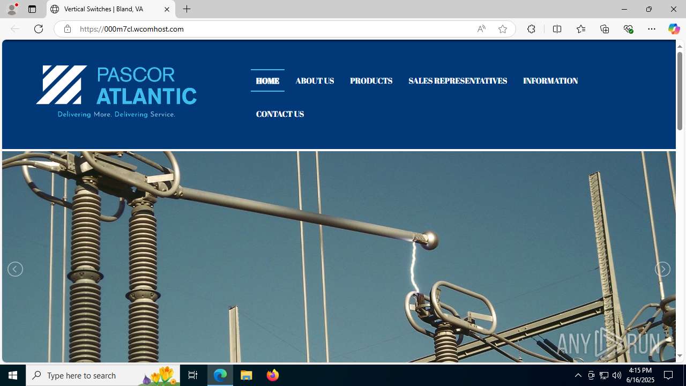Open the network status tray icon
This screenshot has width=686, height=386.
[x=604, y=375]
